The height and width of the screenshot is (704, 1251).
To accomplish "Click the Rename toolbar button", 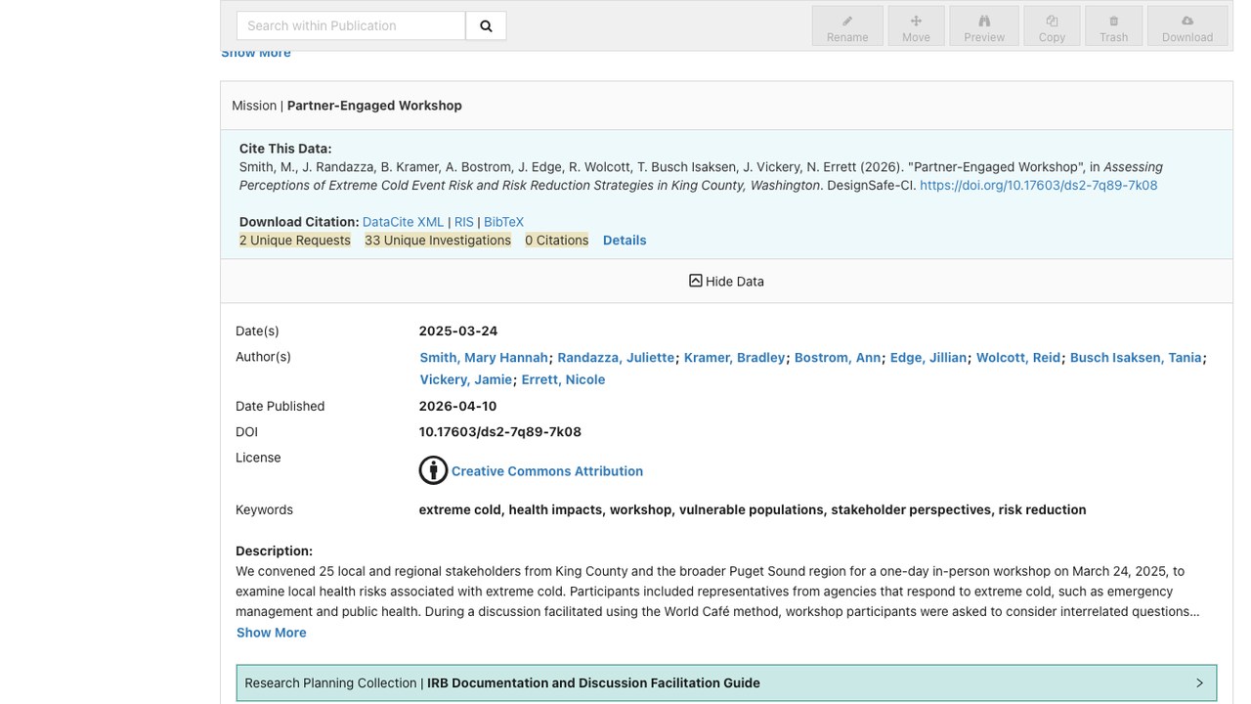I will 847,26.
